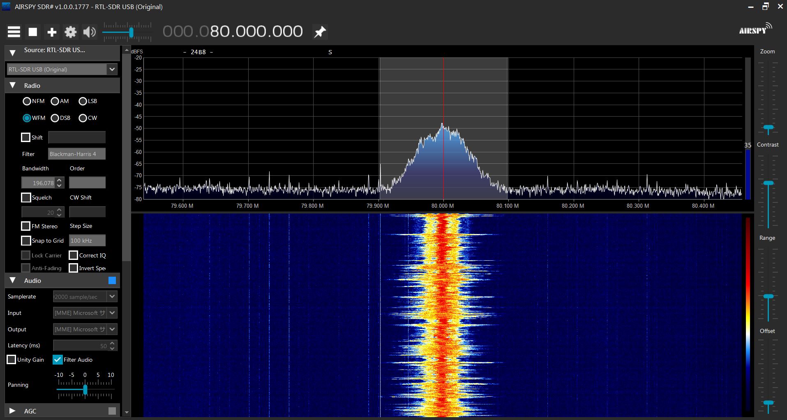Enable the Squelch checkbox
The width and height of the screenshot is (787, 420).
(x=26, y=197)
